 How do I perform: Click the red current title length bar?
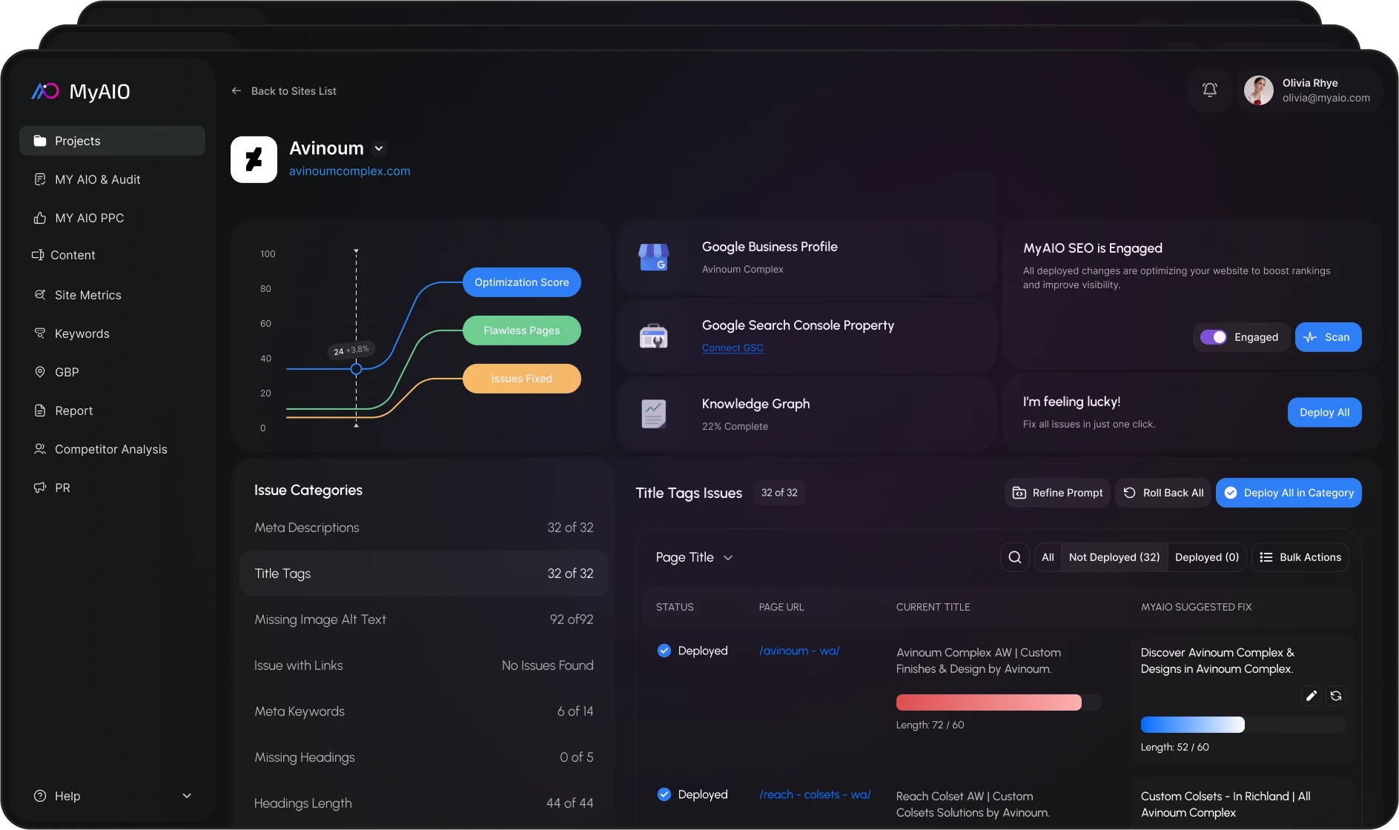point(988,703)
